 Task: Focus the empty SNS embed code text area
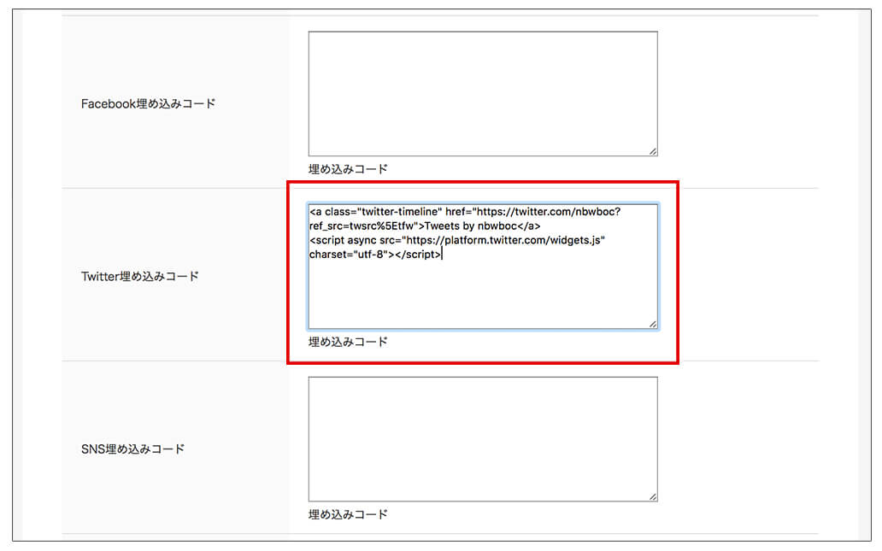(482, 439)
